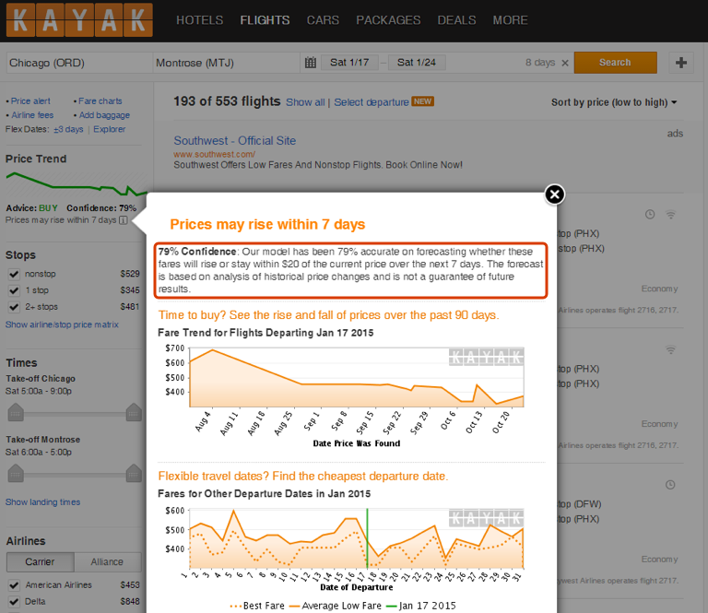Screen dimensions: 708x613
Task: Toggle the 1 stop checkbox
Action: point(14,290)
